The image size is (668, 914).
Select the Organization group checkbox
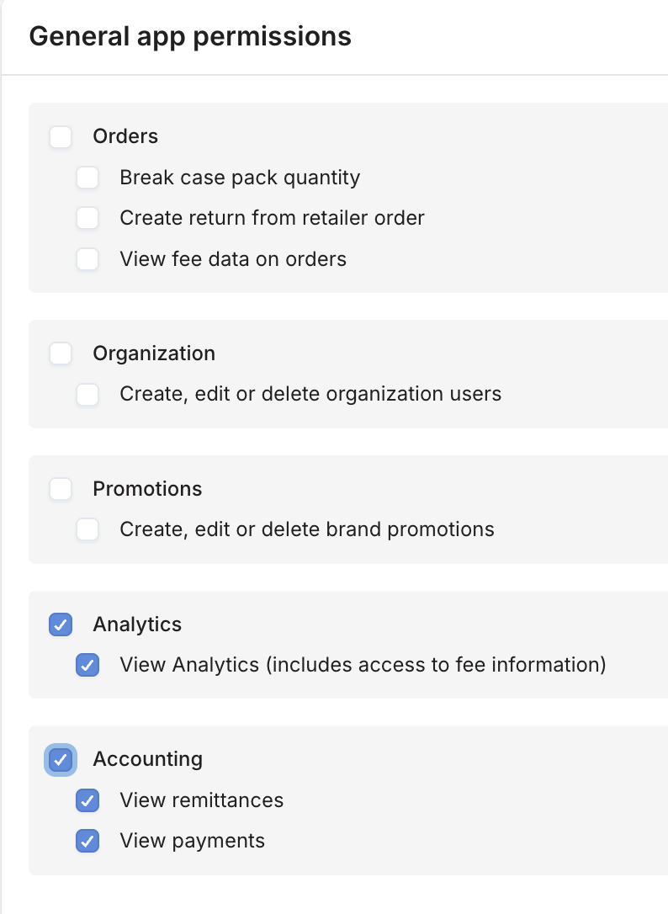tap(61, 353)
